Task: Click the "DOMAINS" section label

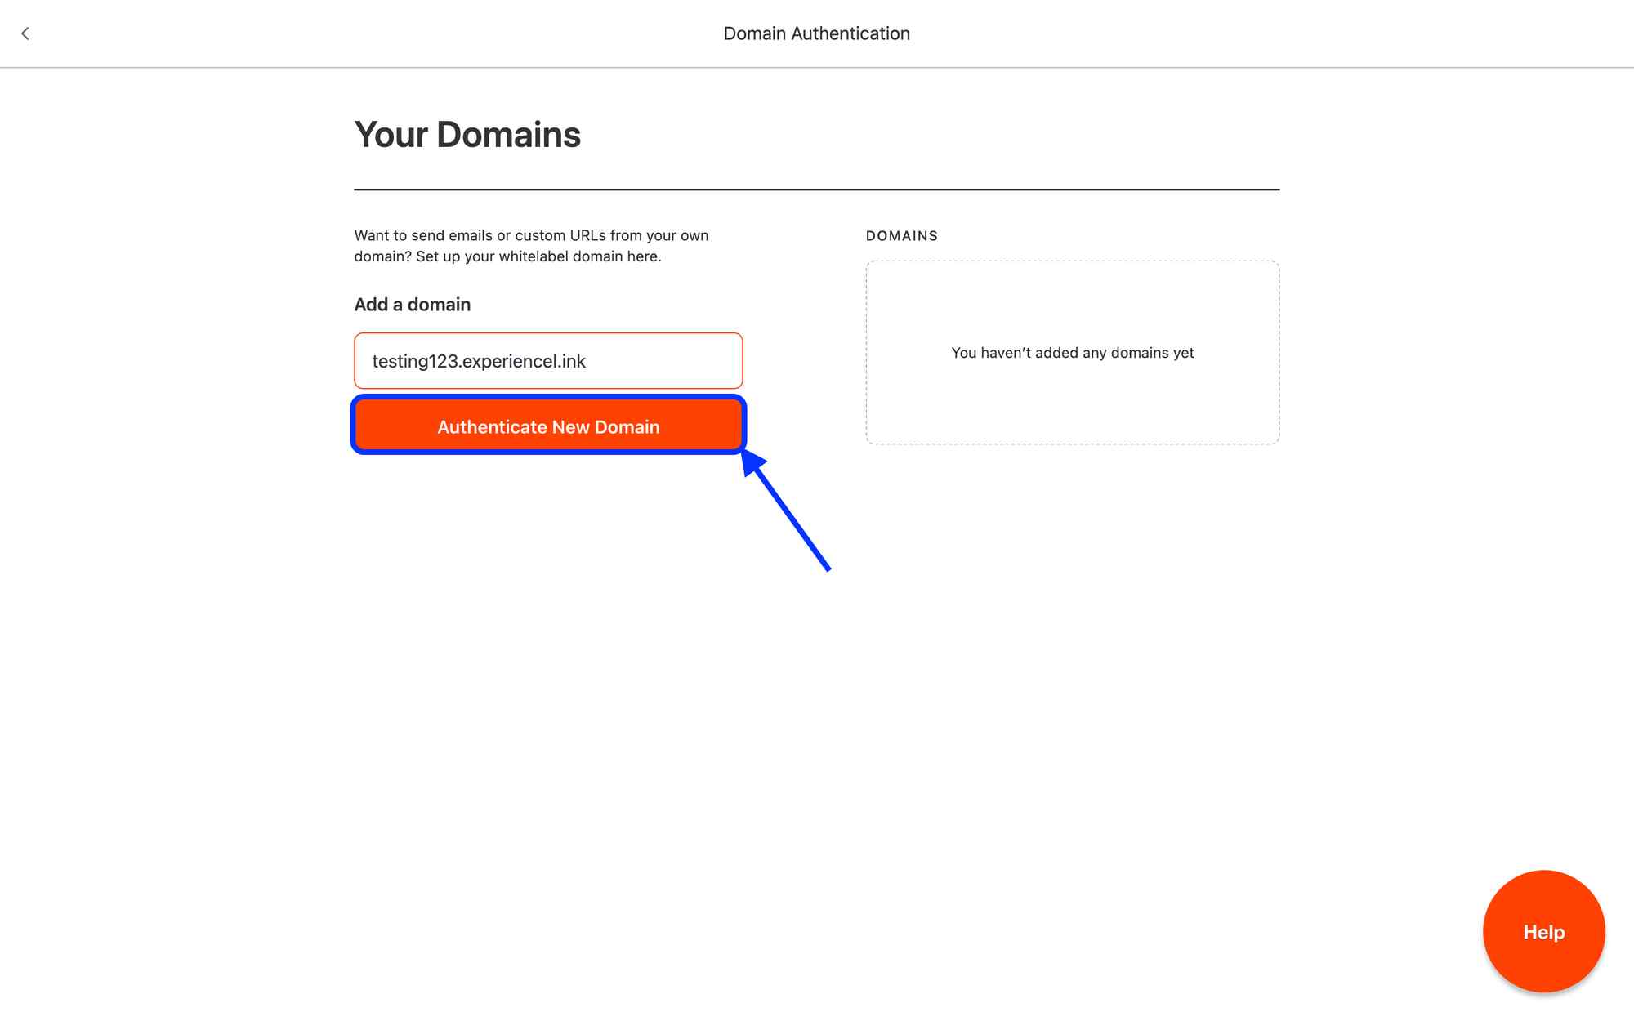Action: point(902,236)
